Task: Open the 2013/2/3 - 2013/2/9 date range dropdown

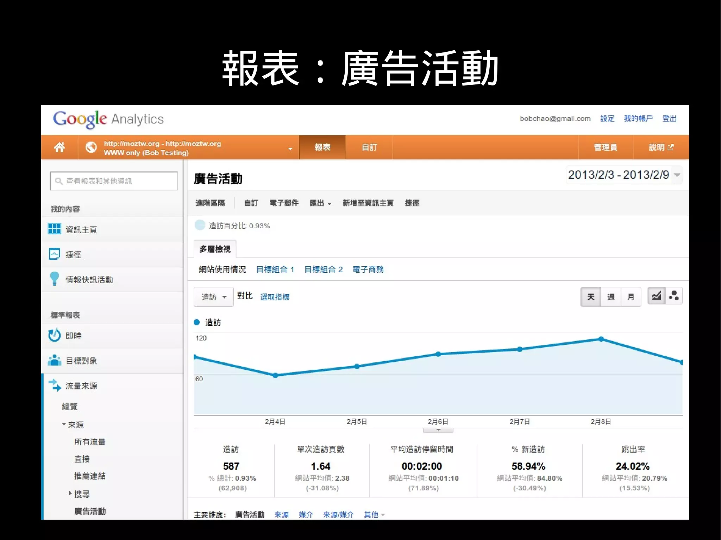Action: click(x=624, y=175)
